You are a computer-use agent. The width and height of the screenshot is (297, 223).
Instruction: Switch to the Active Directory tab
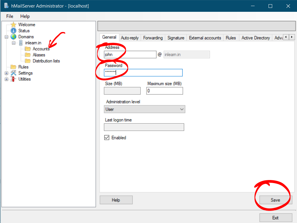click(256, 38)
